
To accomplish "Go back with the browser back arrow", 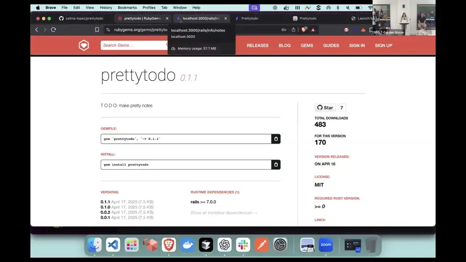I will [37, 30].
